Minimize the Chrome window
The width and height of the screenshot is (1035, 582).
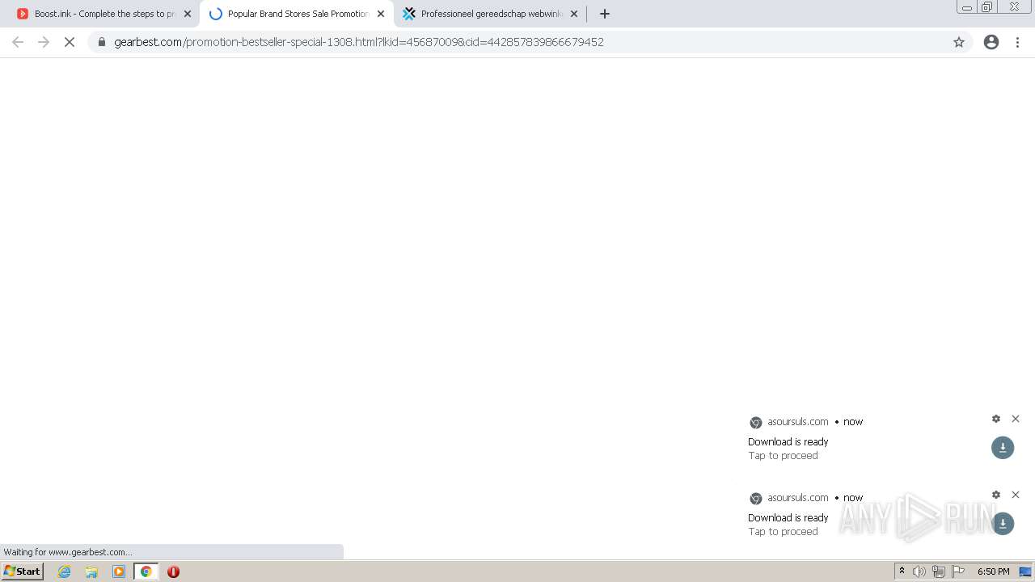point(966,7)
